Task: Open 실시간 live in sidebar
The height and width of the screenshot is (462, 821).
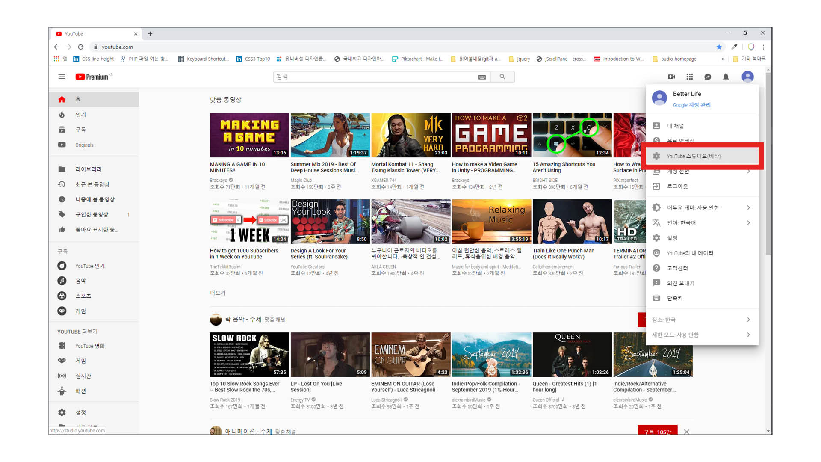Action: point(94,376)
